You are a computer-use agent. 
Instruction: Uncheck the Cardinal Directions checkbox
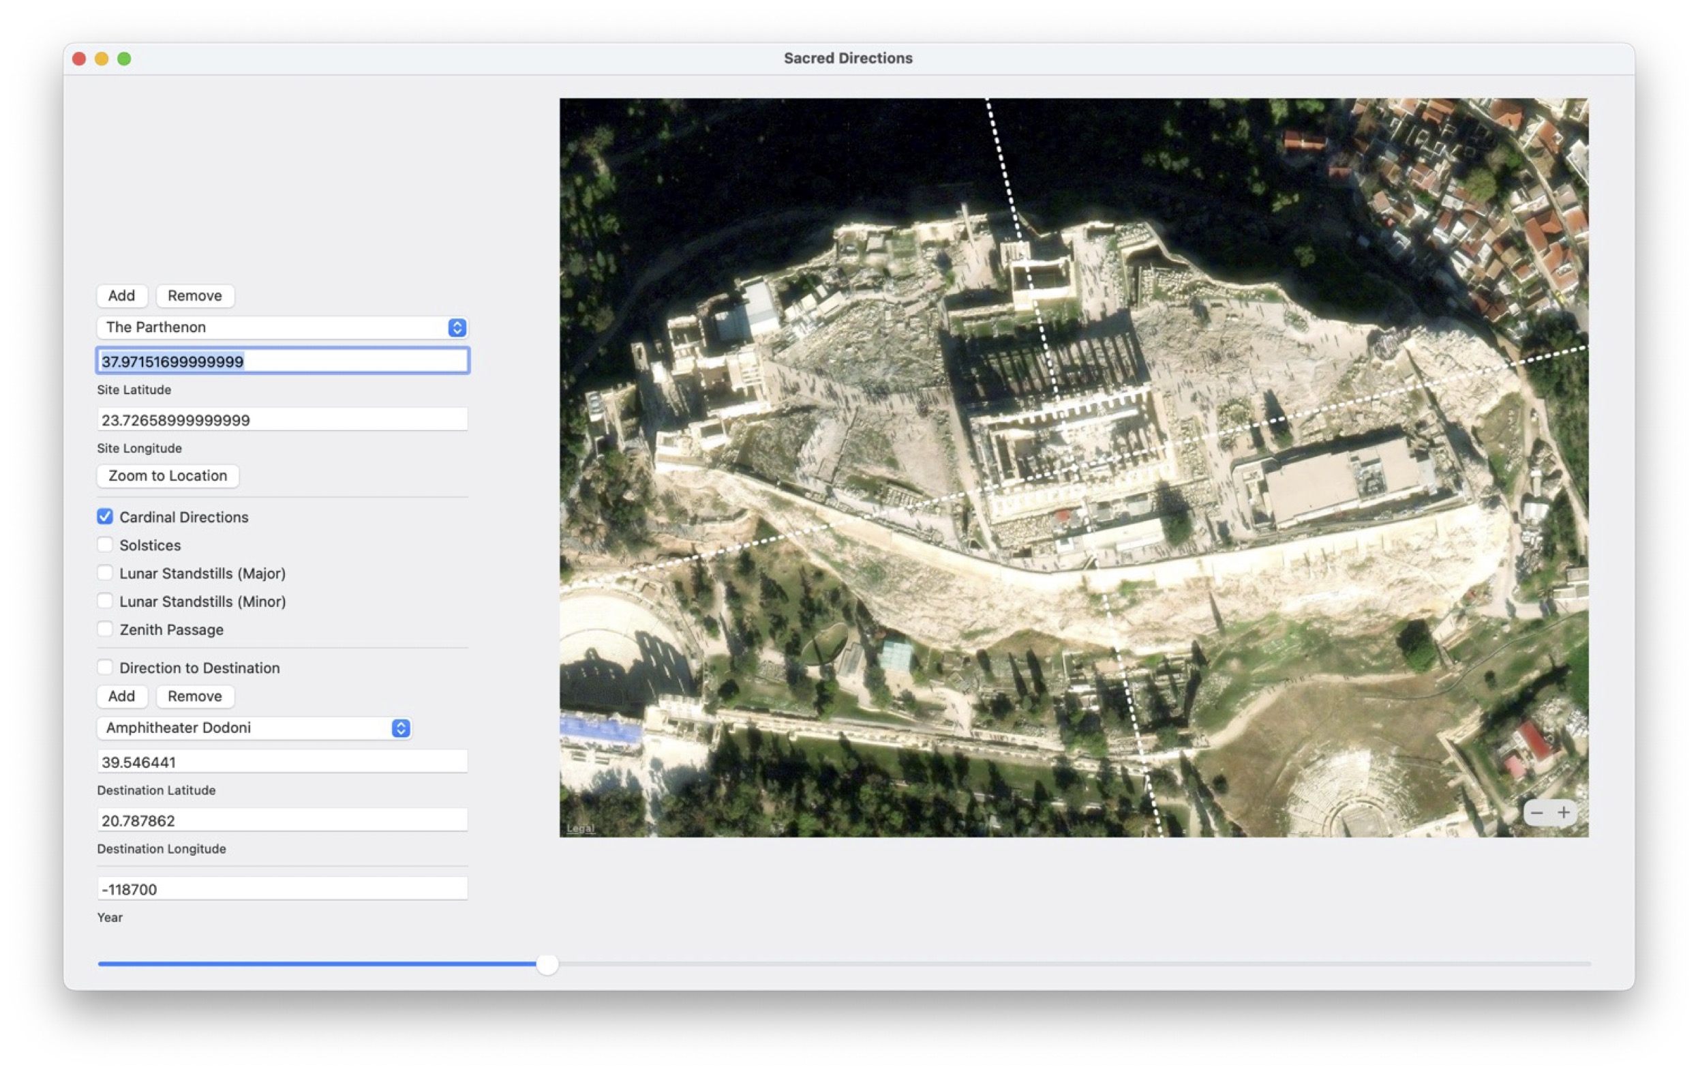tap(105, 517)
